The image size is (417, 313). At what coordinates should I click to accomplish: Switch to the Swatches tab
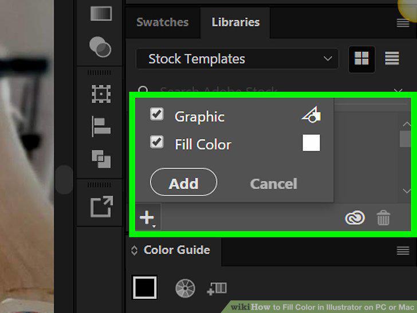pos(163,22)
